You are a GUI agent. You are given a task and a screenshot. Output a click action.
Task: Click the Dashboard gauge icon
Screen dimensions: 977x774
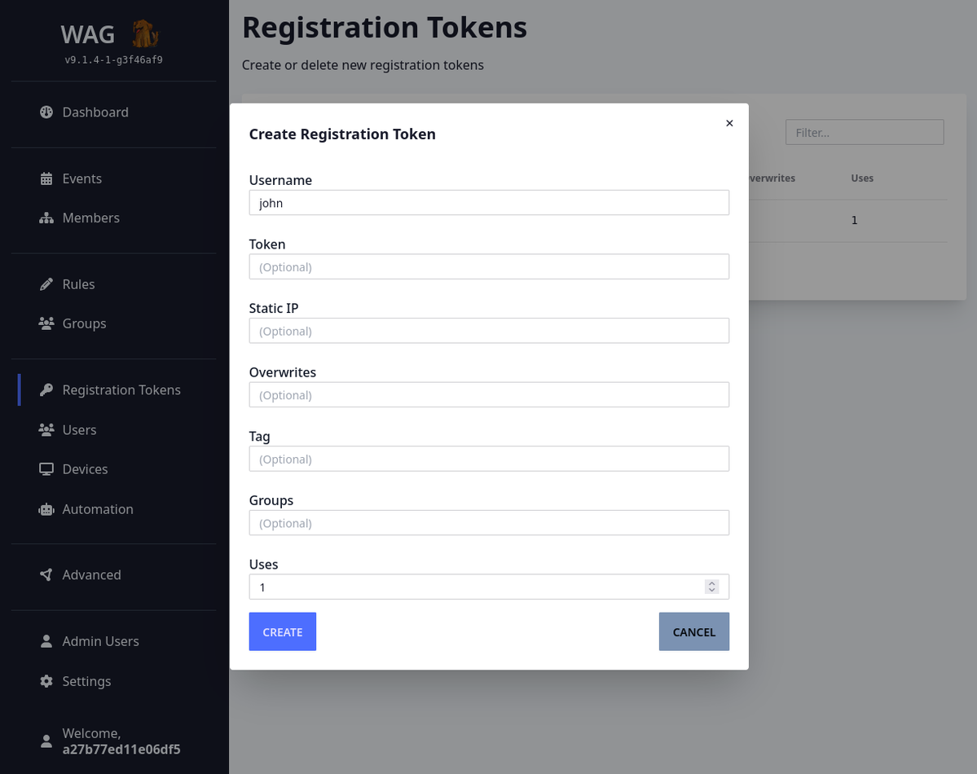pyautogui.click(x=46, y=112)
